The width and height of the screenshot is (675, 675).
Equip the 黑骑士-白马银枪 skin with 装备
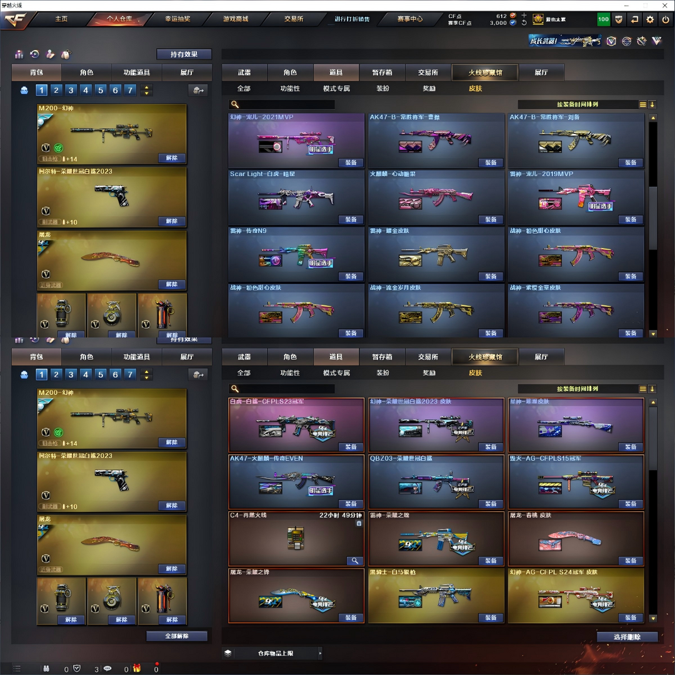click(491, 617)
